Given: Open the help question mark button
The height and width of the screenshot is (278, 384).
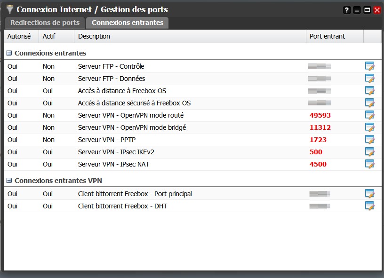Looking at the screenshot, I should tap(347, 10).
